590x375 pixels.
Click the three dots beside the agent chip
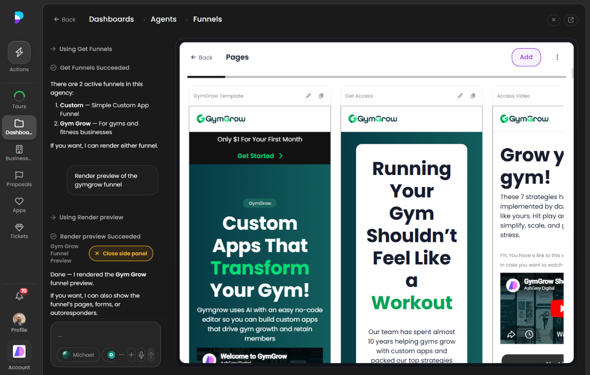pyautogui.click(x=122, y=355)
